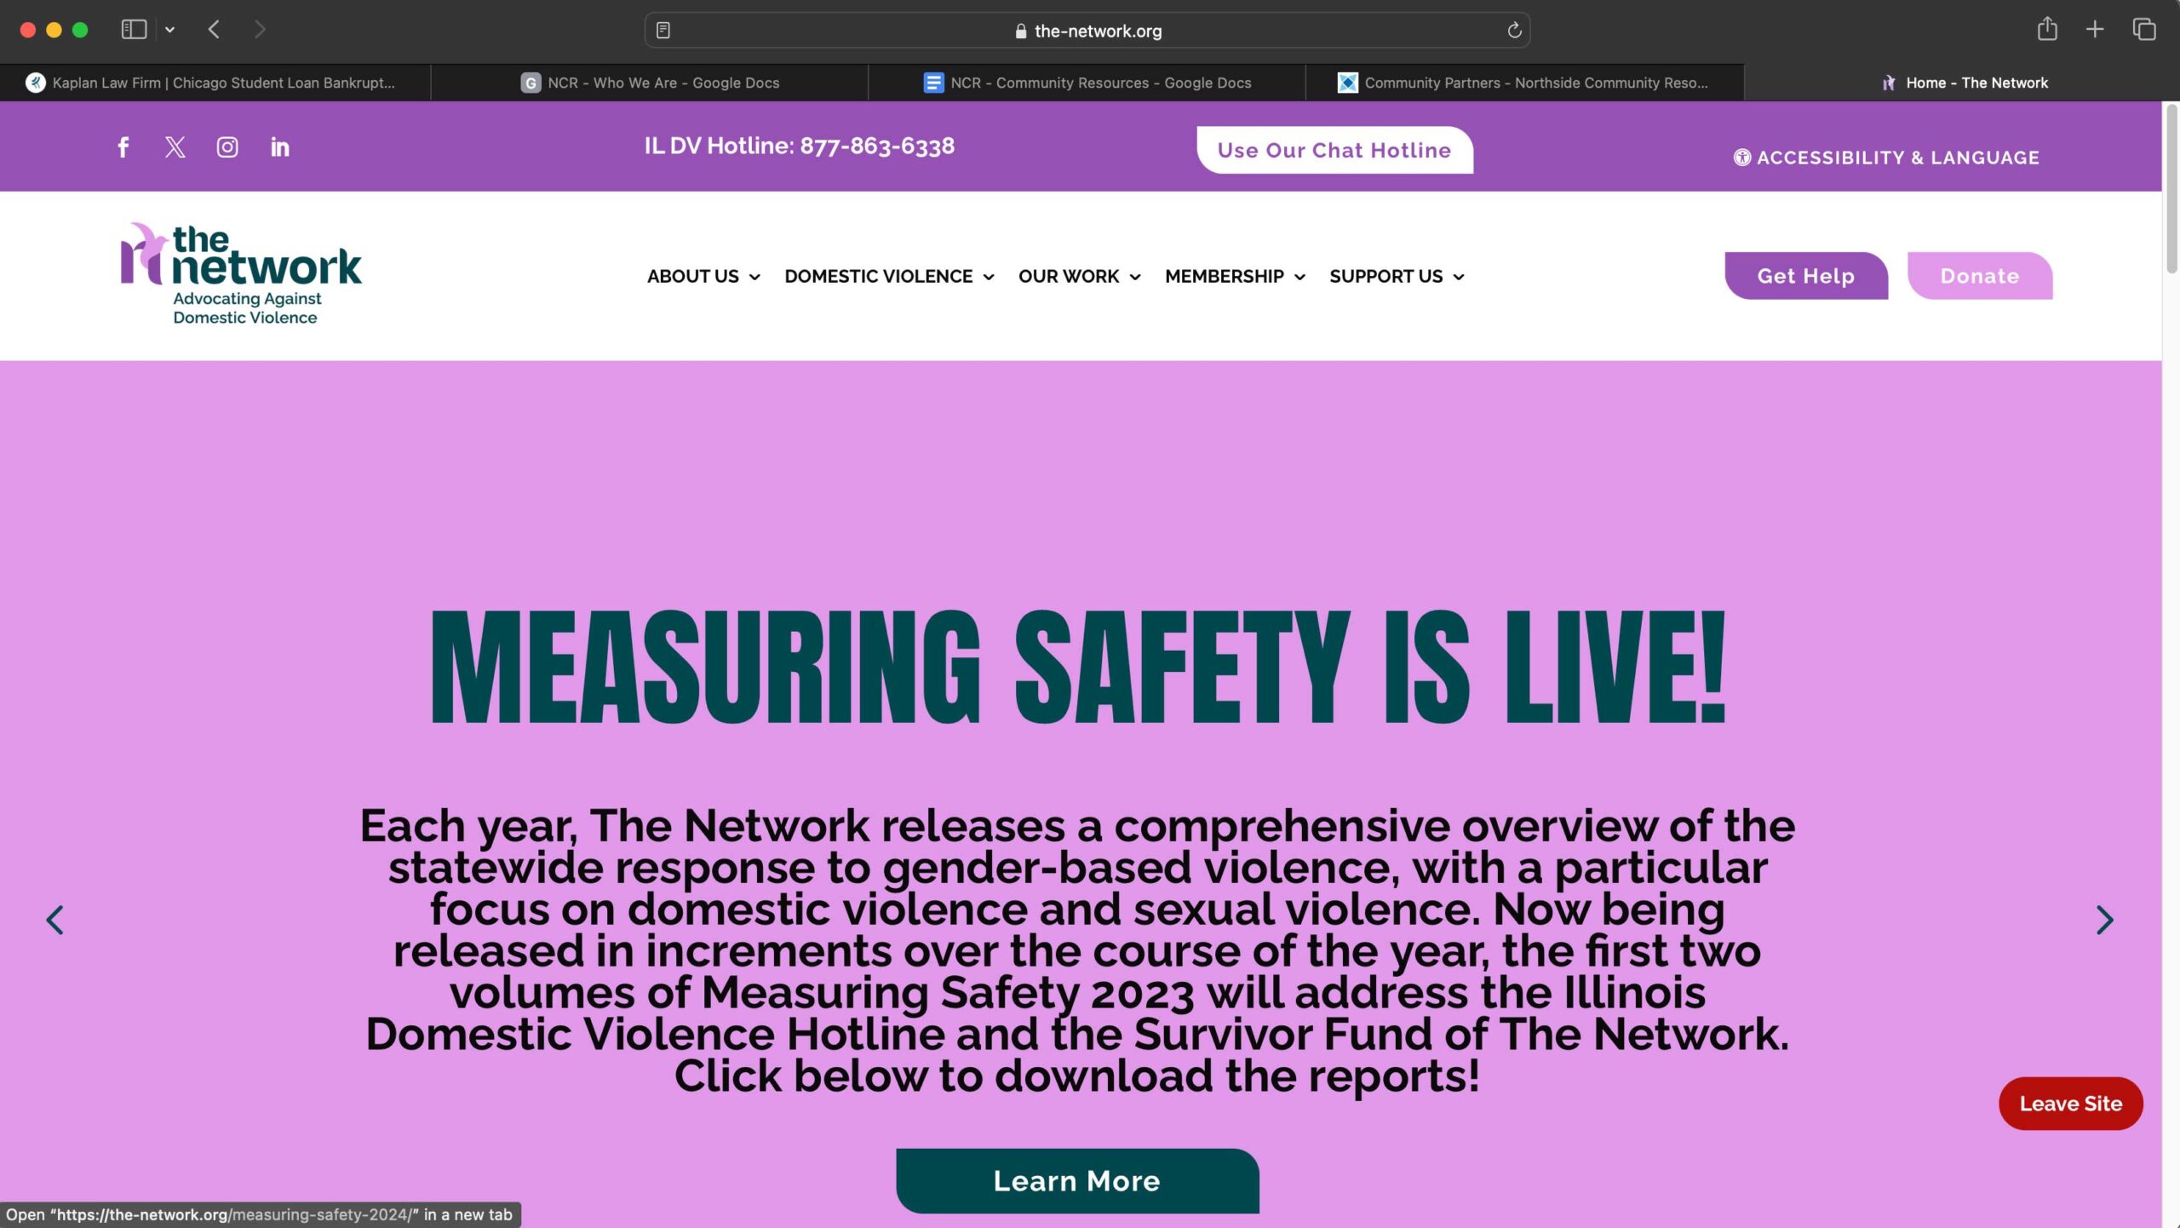Click the accessibility icon beside Accessibility & Language
Screen dimensions: 2180x1228
[1742, 158]
